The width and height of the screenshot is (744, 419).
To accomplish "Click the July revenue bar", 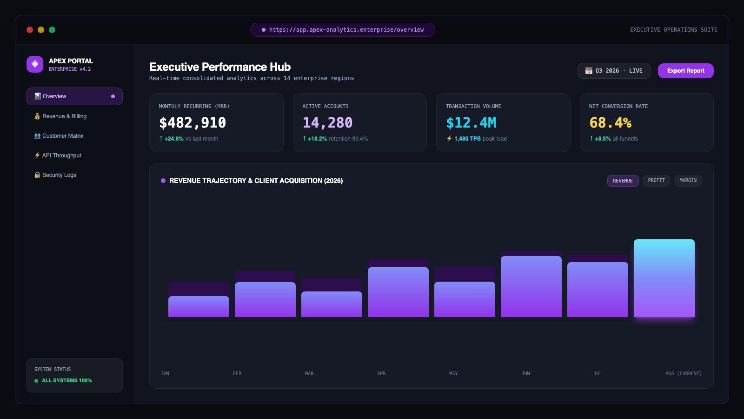I will click(x=598, y=290).
